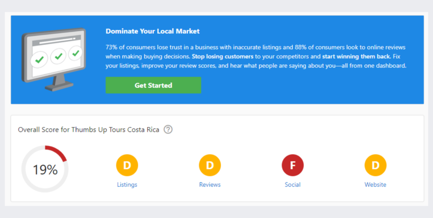Click the bold start winning them back text

(x=356, y=57)
